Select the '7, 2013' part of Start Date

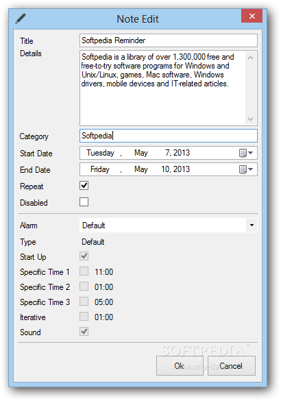[x=178, y=153]
